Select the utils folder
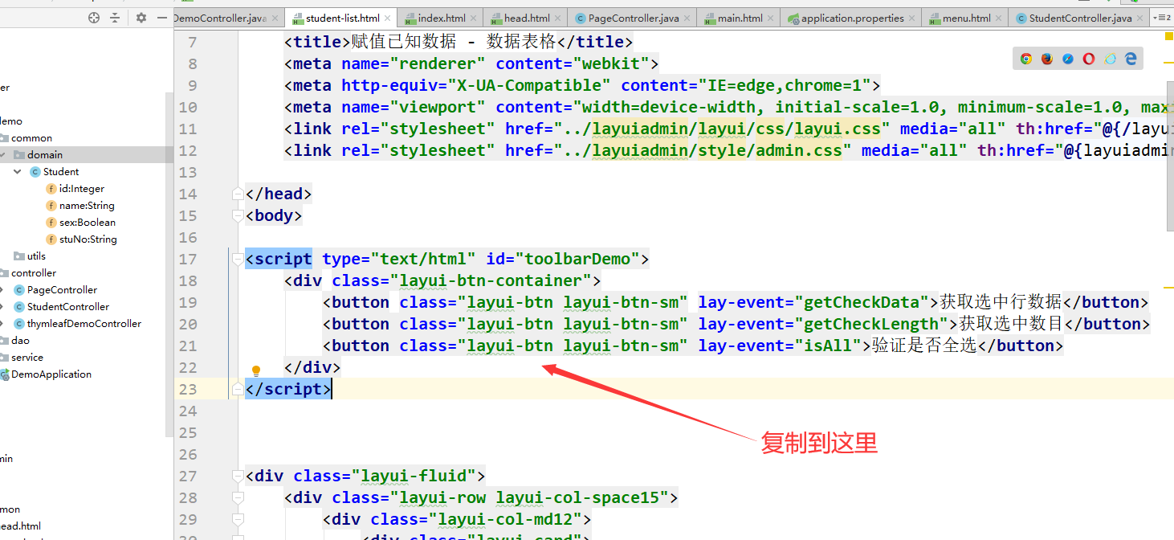Screen dimensions: 1174x540 pyautogui.click(x=36, y=256)
